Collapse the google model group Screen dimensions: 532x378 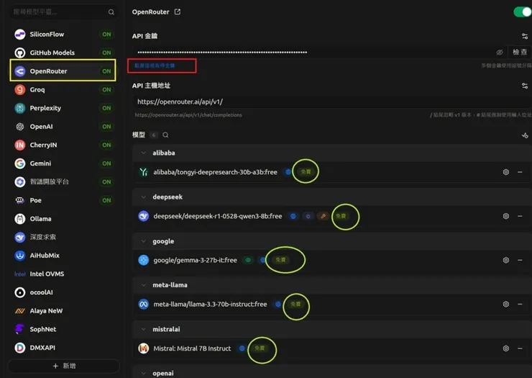click(x=144, y=241)
